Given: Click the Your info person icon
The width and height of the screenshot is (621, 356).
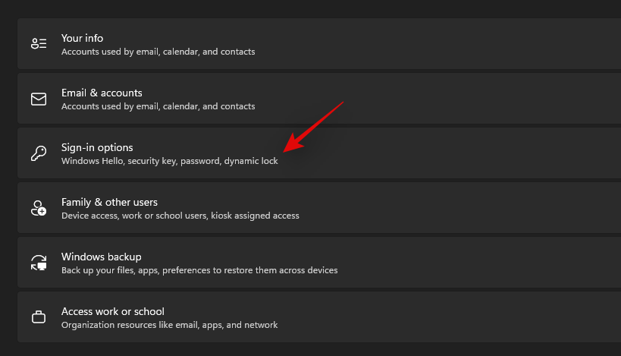Looking at the screenshot, I should click(x=39, y=43).
